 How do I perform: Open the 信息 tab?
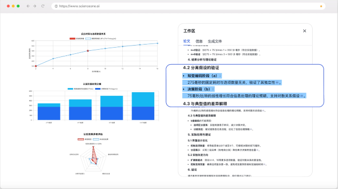pos(199,41)
